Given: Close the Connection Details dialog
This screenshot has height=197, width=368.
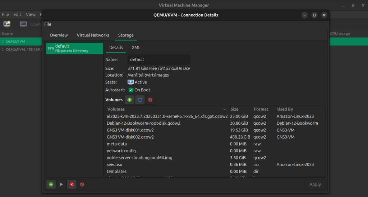Looking at the screenshot, I should click(324, 15).
